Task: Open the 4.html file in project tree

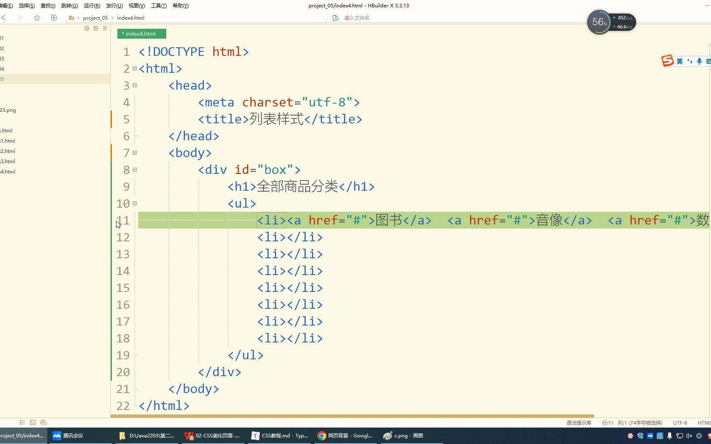Action: pyautogui.click(x=7, y=172)
